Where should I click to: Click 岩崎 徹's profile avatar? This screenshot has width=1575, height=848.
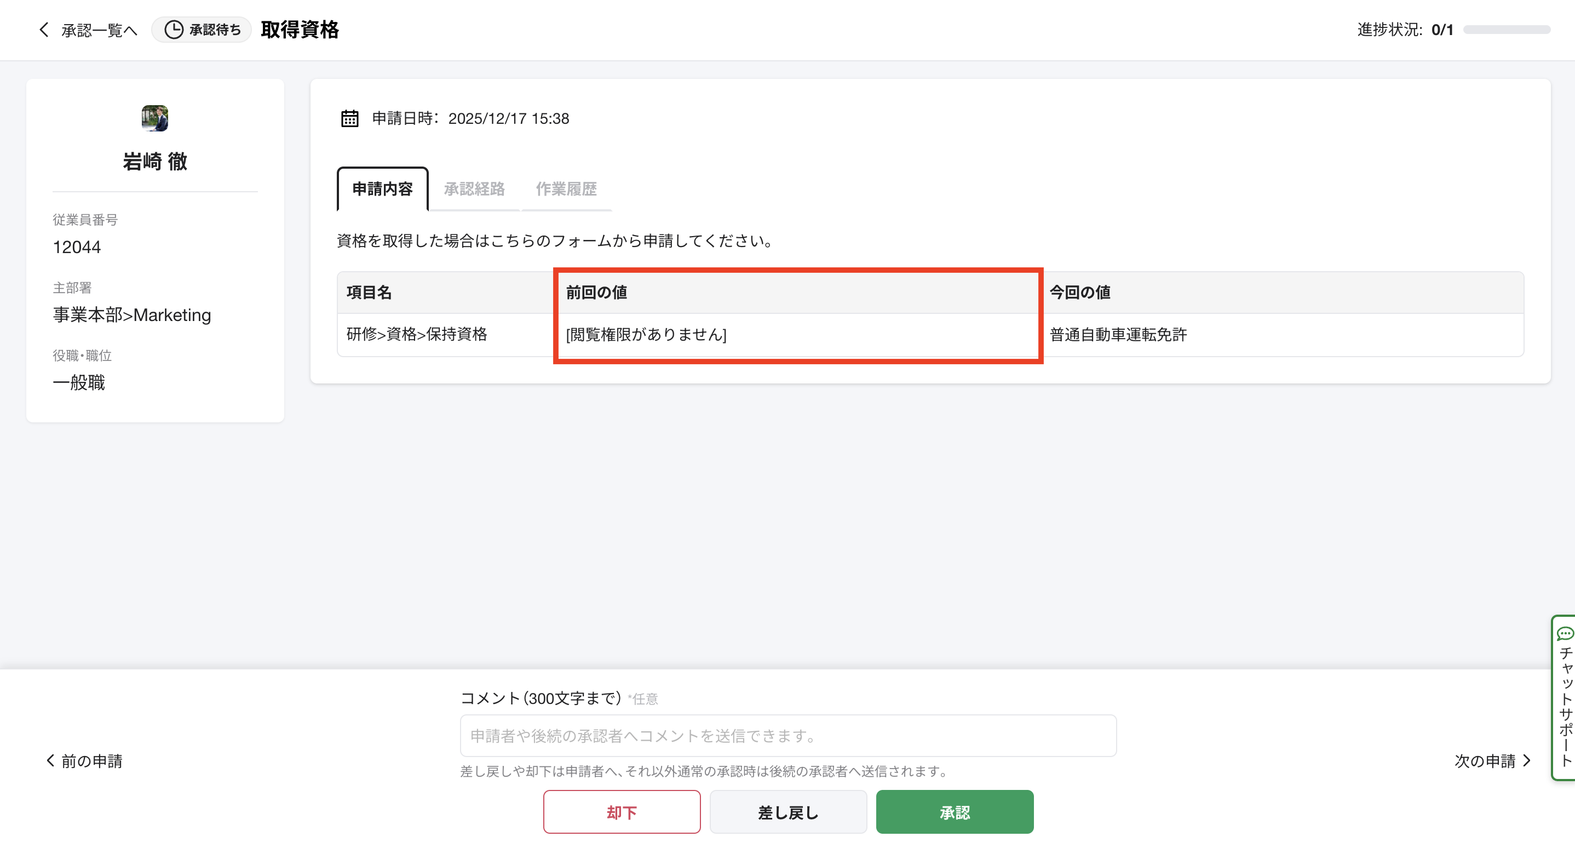coord(154,118)
